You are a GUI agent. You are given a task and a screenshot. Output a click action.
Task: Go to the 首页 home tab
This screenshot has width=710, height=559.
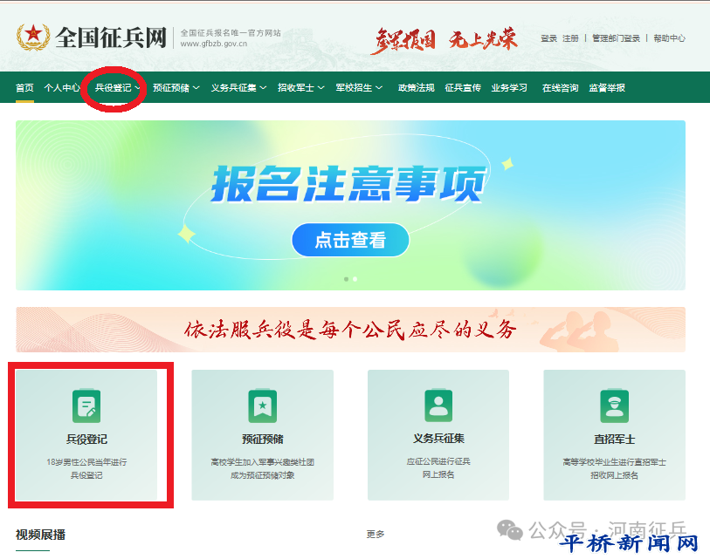pos(24,87)
